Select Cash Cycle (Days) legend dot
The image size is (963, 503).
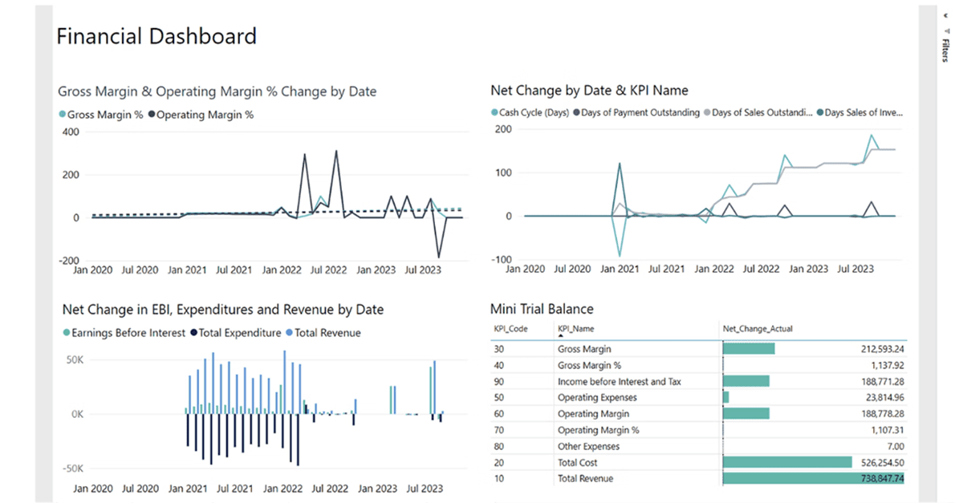pos(494,112)
